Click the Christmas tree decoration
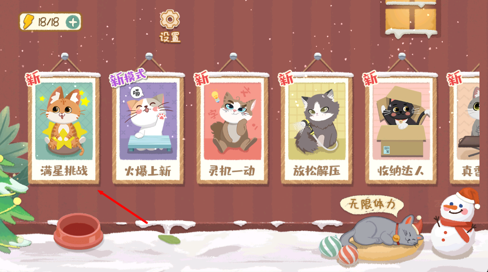The width and height of the screenshot is (488, 272). pyautogui.click(x=13, y=180)
